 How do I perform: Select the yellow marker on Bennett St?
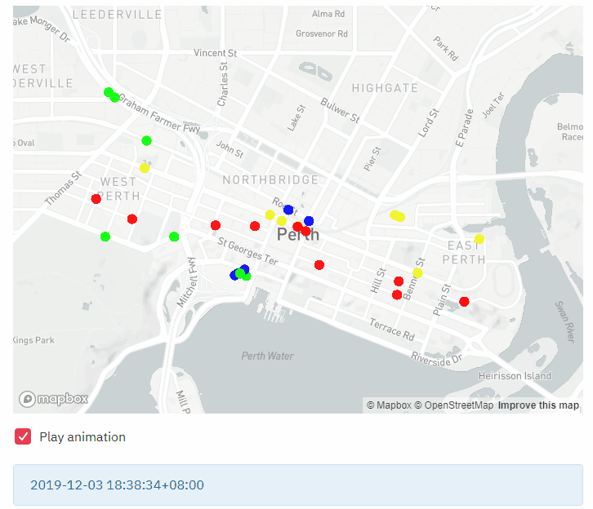pos(417,273)
